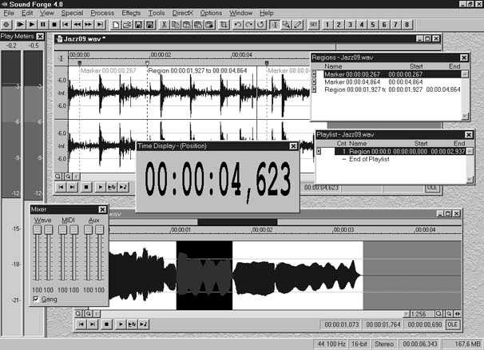Click the region start tab at 00:00:01,927
Image resolution: width=484 pixels, height=350 pixels.
click(x=147, y=62)
